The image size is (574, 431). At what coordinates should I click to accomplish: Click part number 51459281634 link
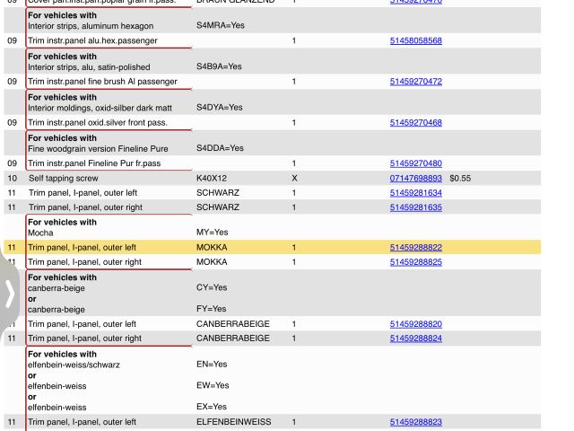(415, 193)
